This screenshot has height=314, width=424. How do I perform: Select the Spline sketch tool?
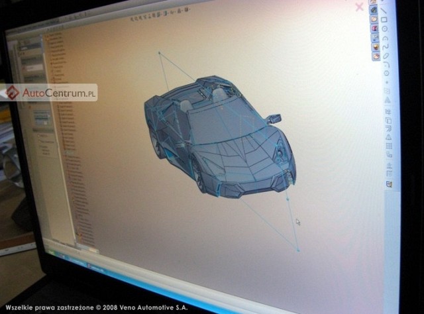point(386,47)
